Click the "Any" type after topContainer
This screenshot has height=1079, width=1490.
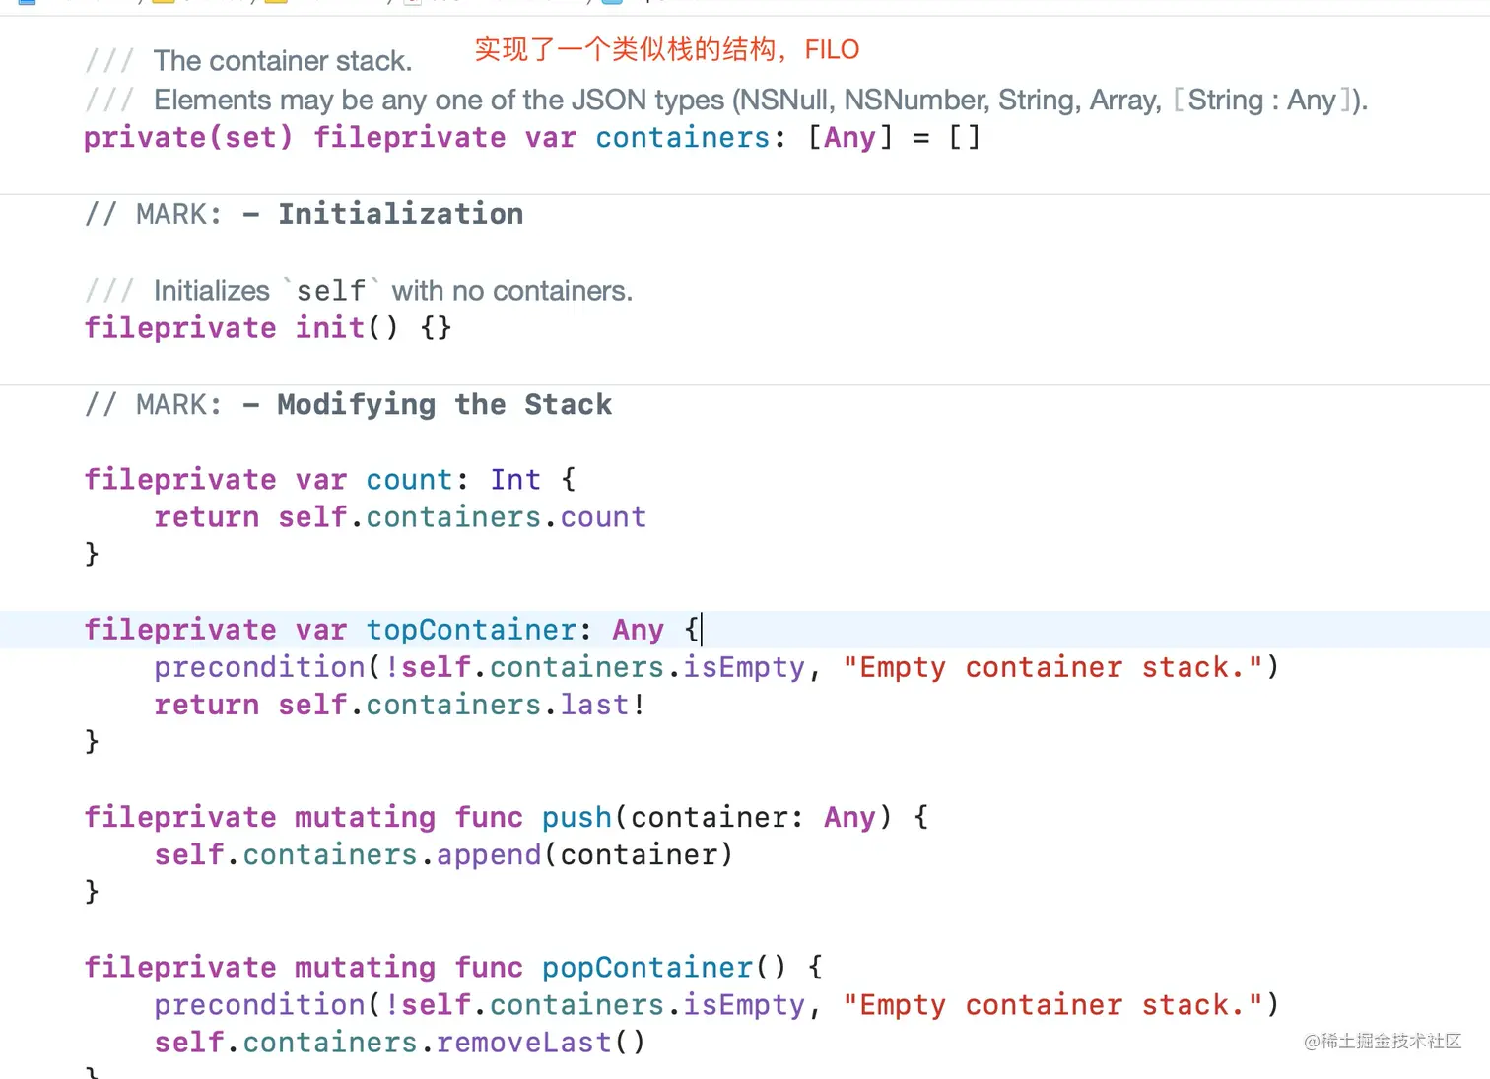click(639, 630)
